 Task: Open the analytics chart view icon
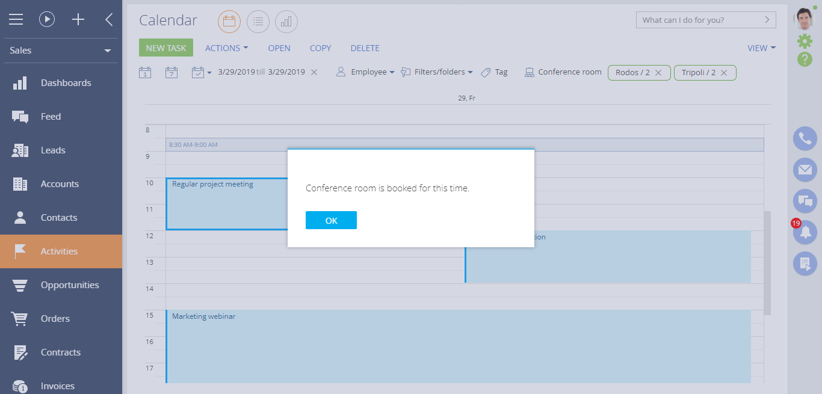coord(286,22)
